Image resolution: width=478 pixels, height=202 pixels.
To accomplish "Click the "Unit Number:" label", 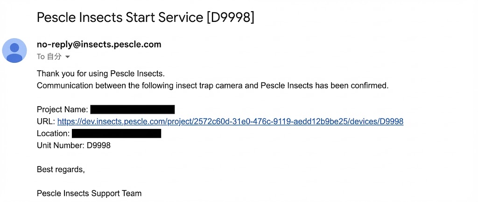I will pos(61,145).
